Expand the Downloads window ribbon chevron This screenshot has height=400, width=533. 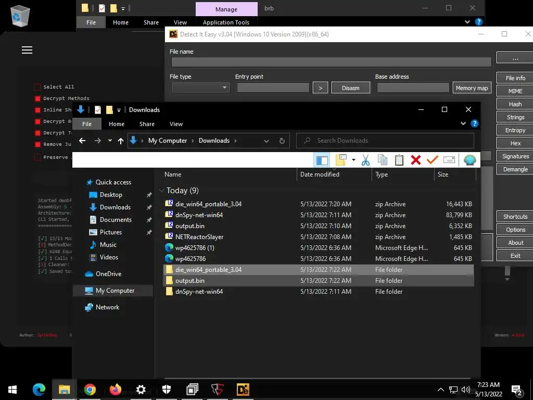coord(463,123)
